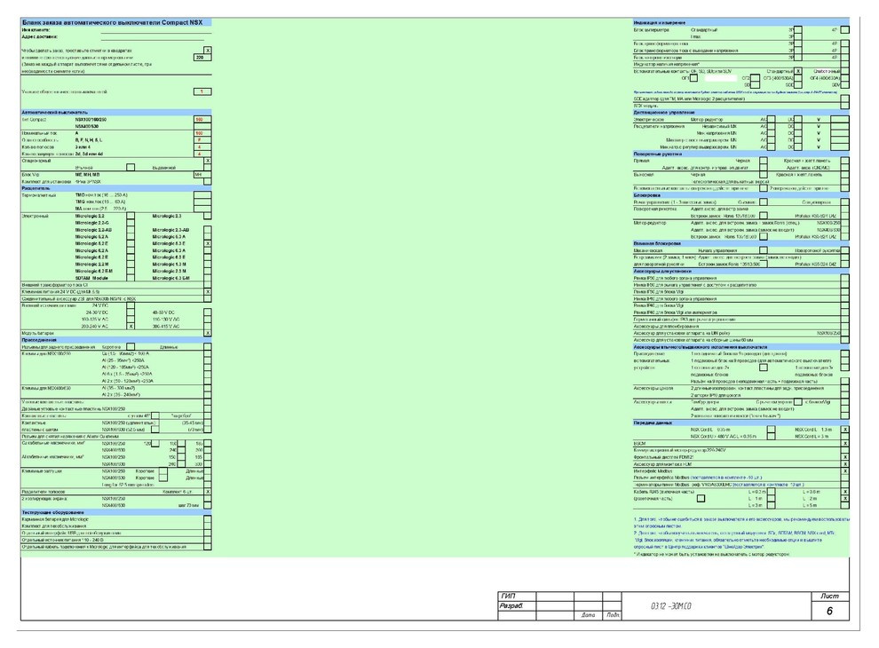Image resolution: width=879 pixels, height=648 pixels.
Task: Click the "Аксессуары для установки" section header
Action: pos(740,271)
